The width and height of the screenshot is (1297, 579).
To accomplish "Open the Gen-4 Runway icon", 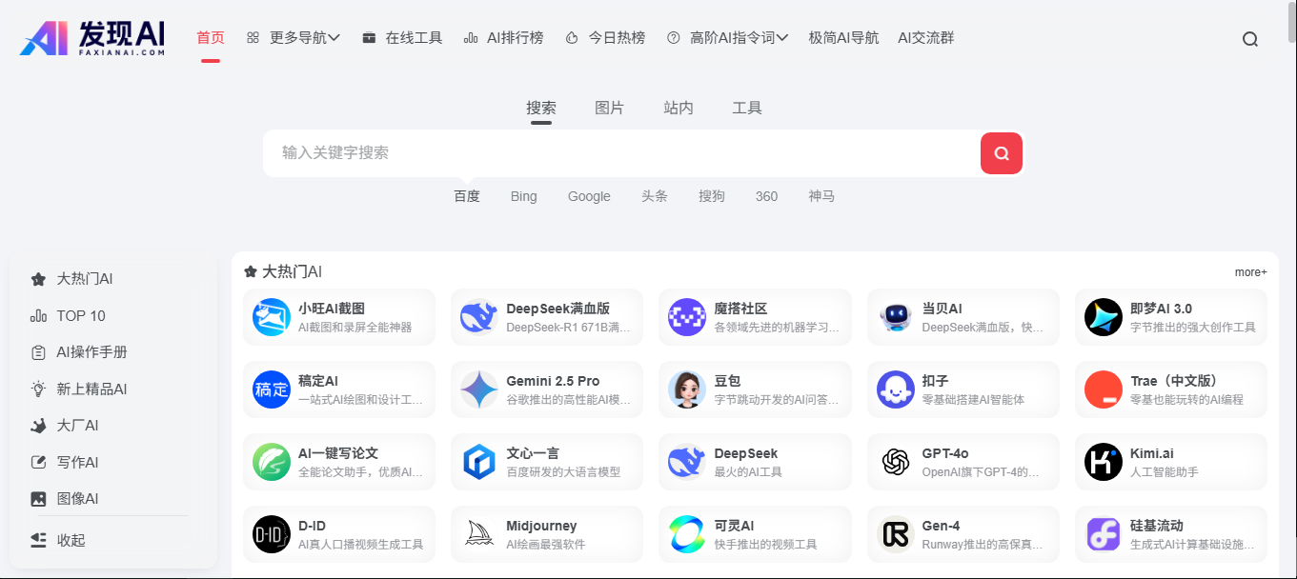I will point(896,534).
